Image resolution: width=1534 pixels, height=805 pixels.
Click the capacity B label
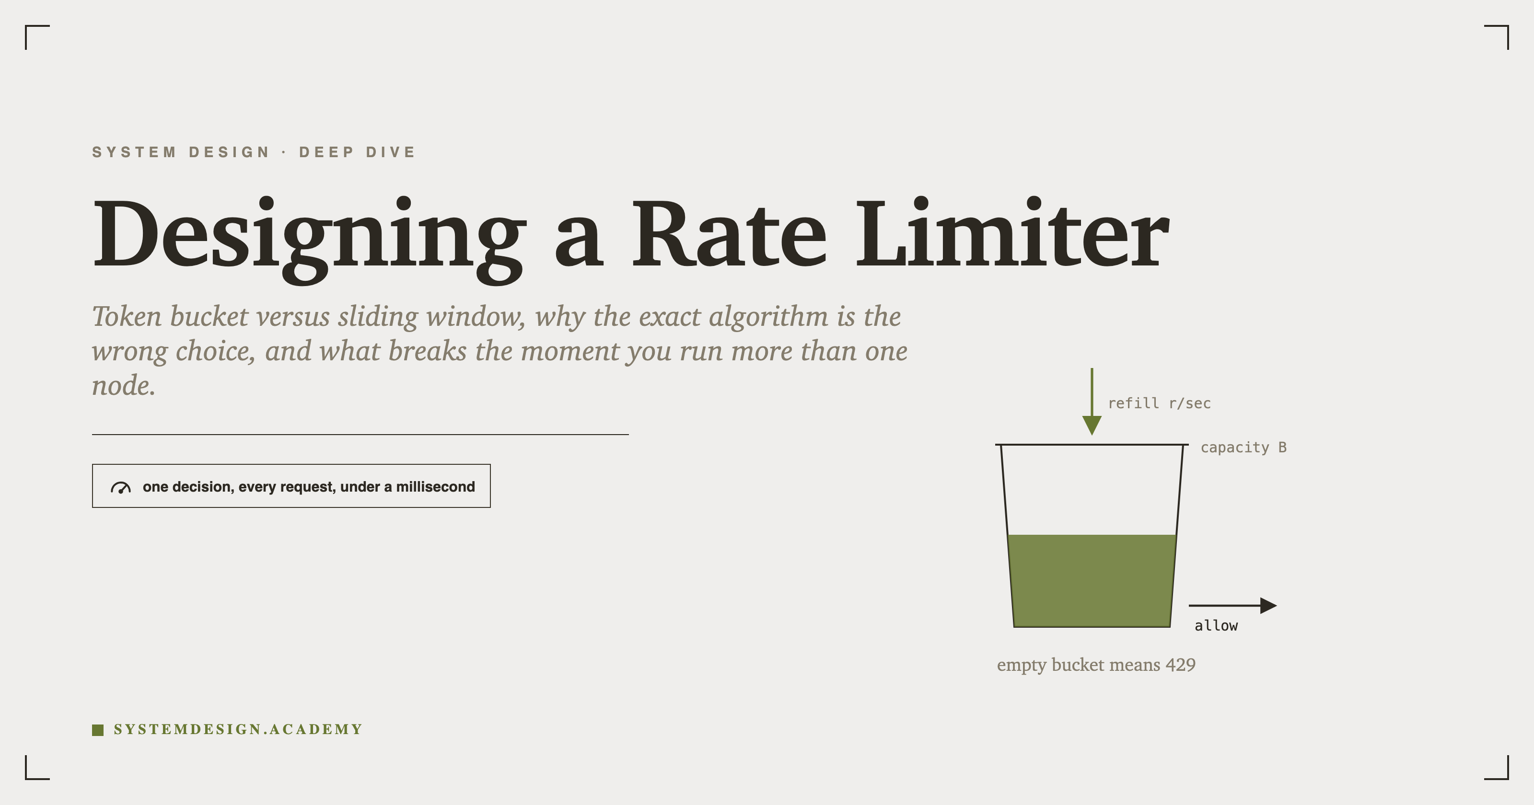click(x=1243, y=447)
